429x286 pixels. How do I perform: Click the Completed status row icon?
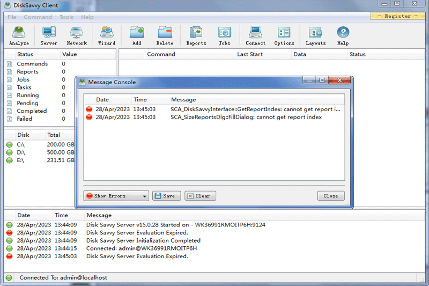[x=10, y=111]
